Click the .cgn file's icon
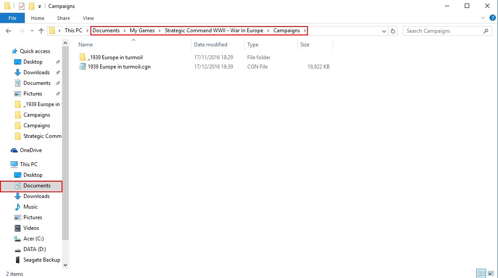Image resolution: width=498 pixels, height=278 pixels. click(x=82, y=67)
